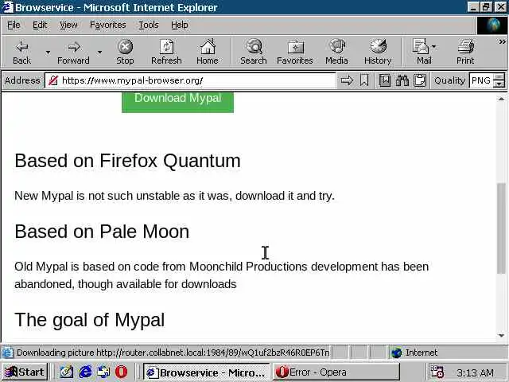Viewport: 509px width, 382px height.
Task: Expand the toolbar overflow chevron
Action: pos(502,42)
